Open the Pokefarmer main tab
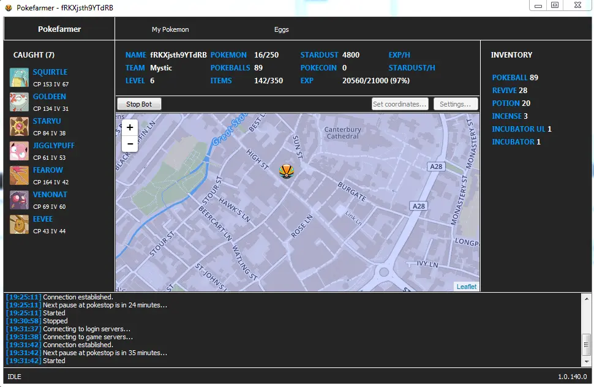 (59, 29)
